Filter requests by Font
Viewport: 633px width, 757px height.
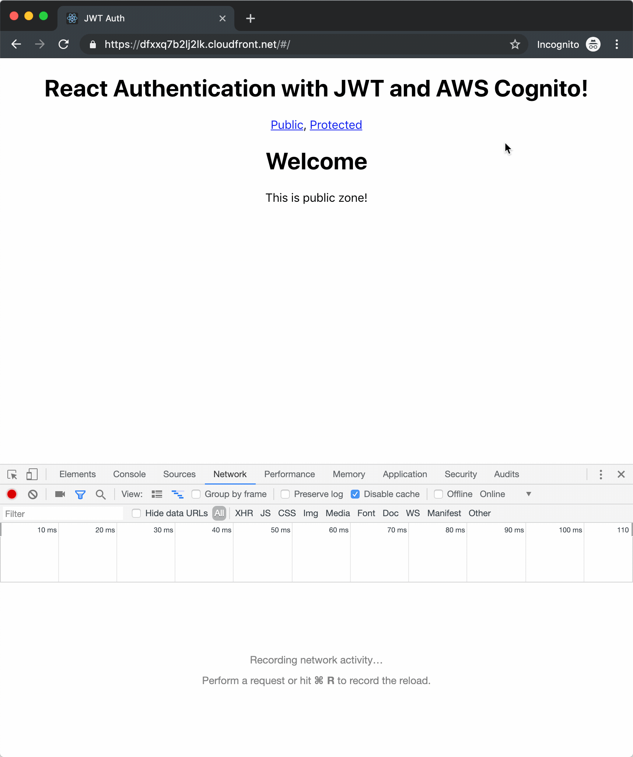366,513
